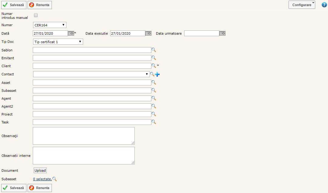Expand the Contact dropdown list

pyautogui.click(x=91, y=74)
